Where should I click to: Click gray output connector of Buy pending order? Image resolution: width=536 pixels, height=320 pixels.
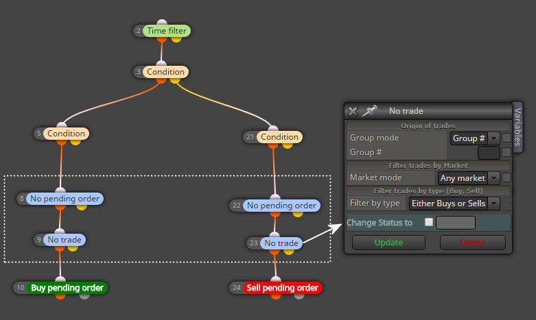pos(84,296)
